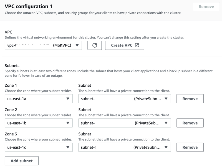Click Remove for VPC configuration 1
Viewport: 222px width, 167px height.
click(x=206, y=6)
